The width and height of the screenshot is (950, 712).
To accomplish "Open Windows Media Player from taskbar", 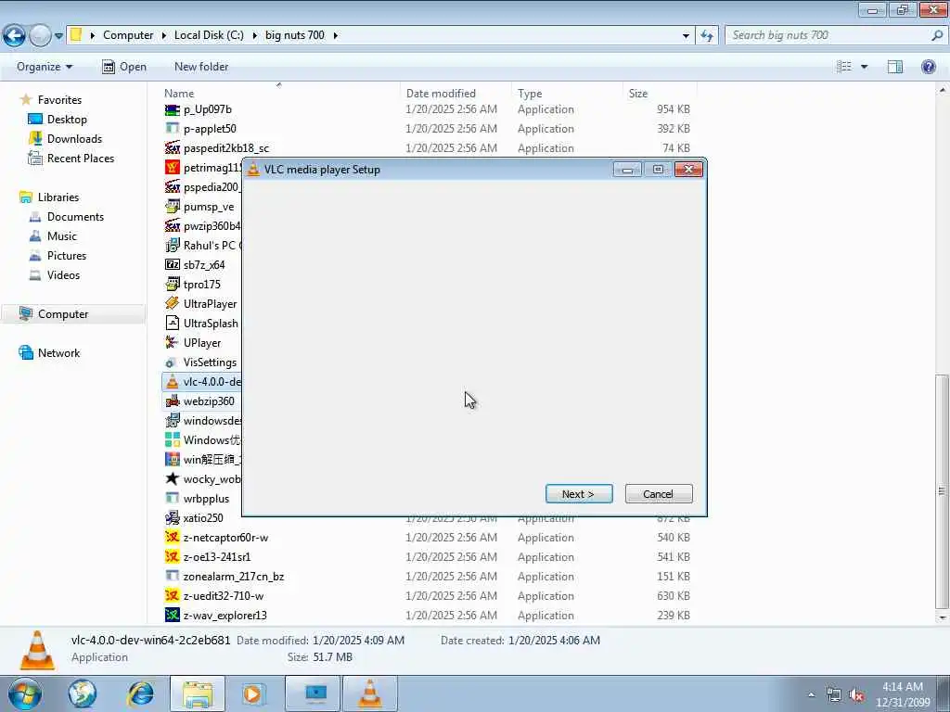I will click(x=252, y=693).
